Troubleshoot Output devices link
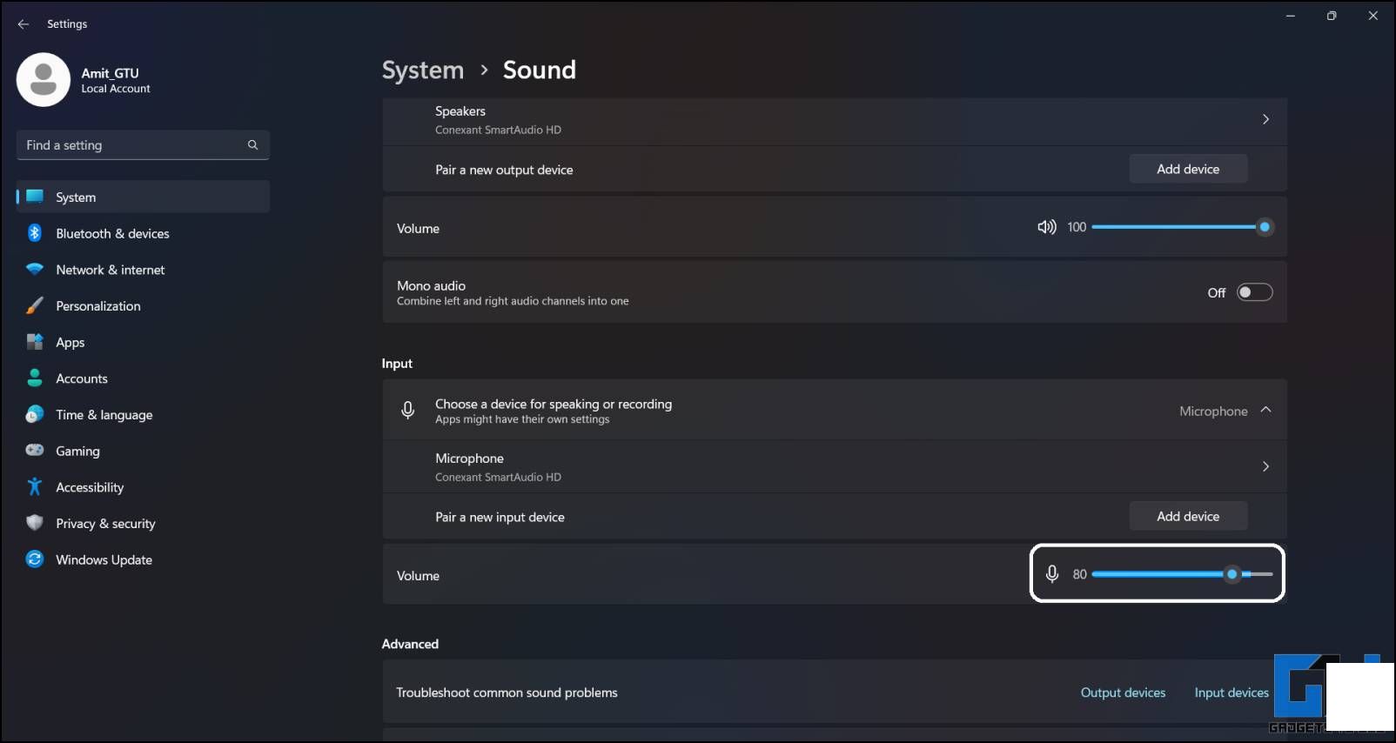Viewport: 1396px width, 743px height. 1123,693
